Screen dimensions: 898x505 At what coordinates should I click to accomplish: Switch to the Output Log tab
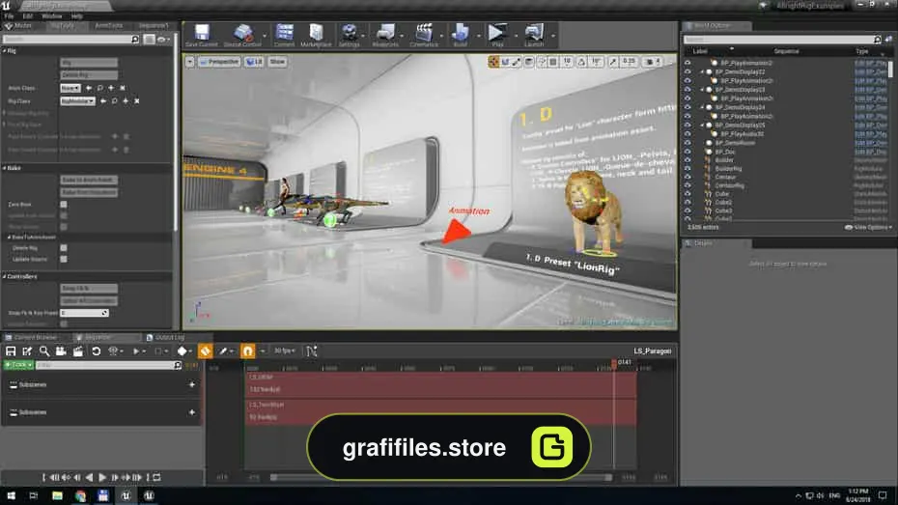coord(166,338)
